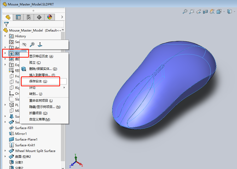Toggle the Section View tool

click(x=205, y=11)
